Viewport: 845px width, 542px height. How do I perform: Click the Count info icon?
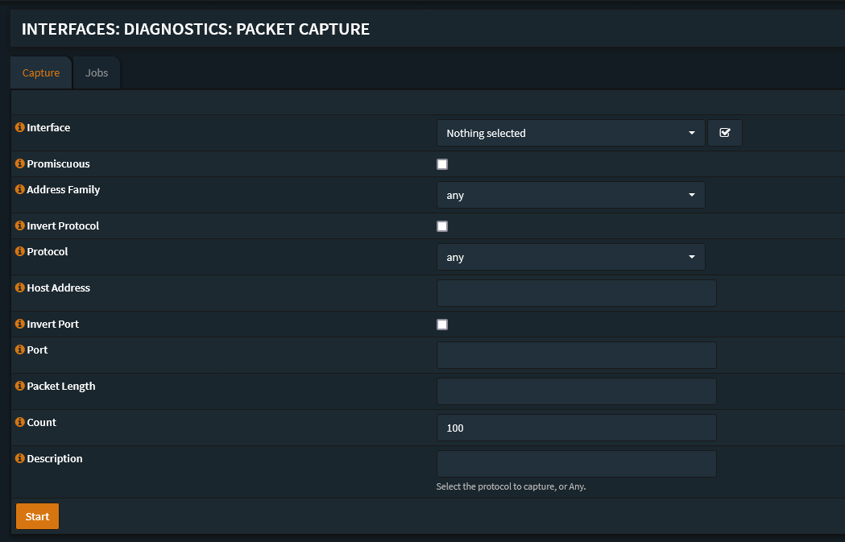(x=18, y=422)
